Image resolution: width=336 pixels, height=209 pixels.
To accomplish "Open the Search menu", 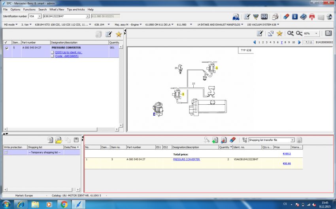I will [42, 9].
